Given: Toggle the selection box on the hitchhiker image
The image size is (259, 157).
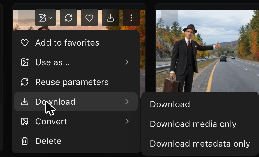Looking at the screenshot, I should [x=170, y=18].
